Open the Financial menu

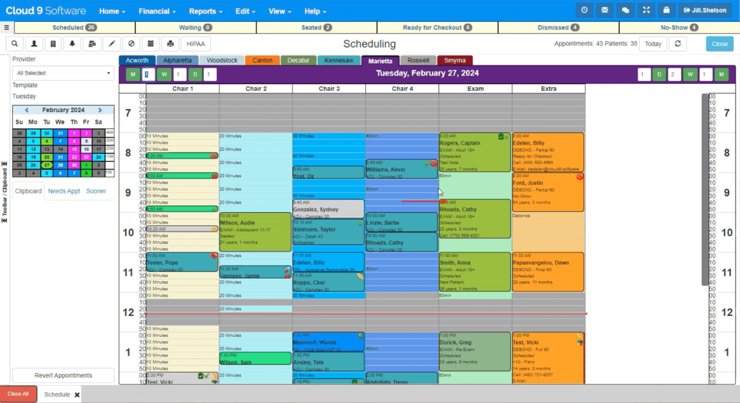tap(157, 11)
